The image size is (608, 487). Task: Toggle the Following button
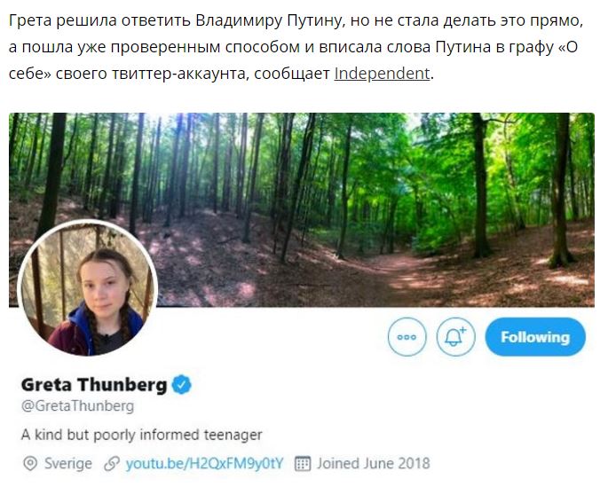point(534,337)
